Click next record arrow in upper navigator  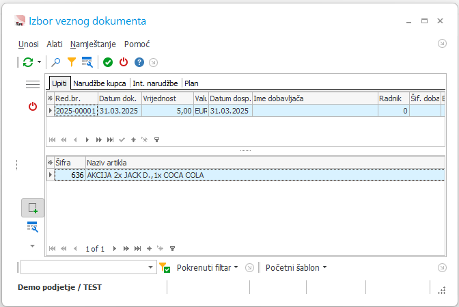[x=87, y=139]
